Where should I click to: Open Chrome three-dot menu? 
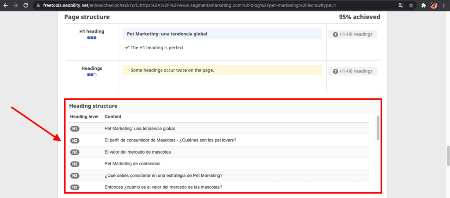[x=444, y=5]
